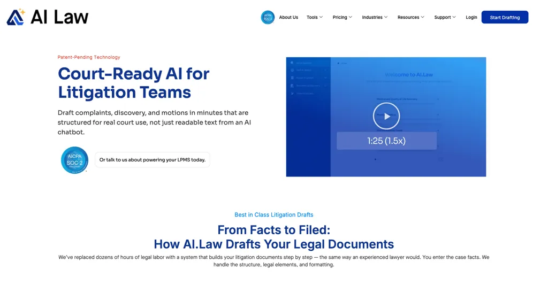This screenshot has height=308, width=548.
Task: Select the Support menu label
Action: pyautogui.click(x=442, y=17)
